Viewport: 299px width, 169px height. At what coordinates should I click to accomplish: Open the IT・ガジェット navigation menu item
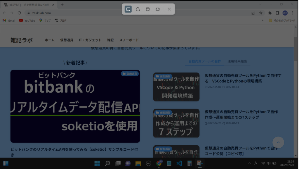coord(90,40)
